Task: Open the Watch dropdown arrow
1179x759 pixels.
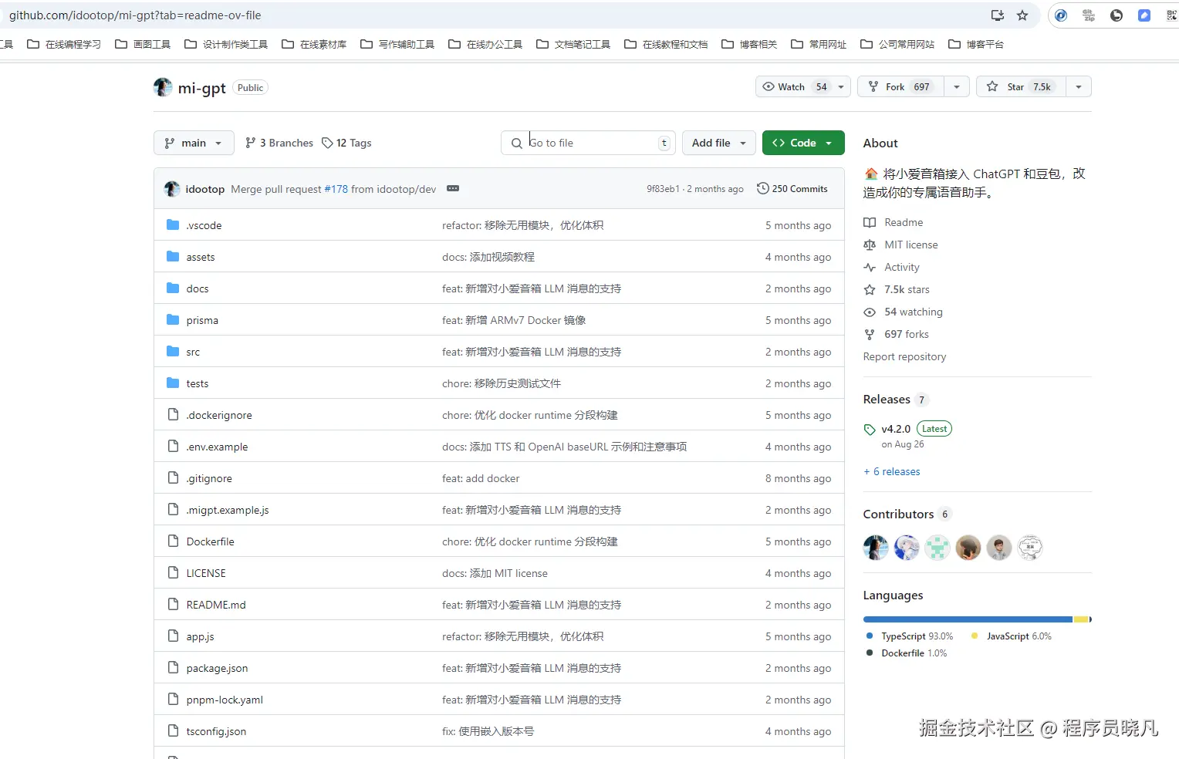Action: 842,87
